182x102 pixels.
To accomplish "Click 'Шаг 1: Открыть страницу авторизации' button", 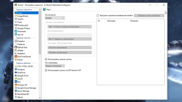I will [69, 27].
